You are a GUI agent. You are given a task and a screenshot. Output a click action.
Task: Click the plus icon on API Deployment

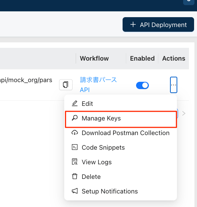133,24
